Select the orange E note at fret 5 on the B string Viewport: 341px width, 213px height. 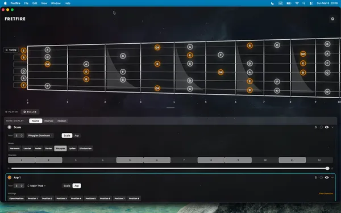tap(190, 55)
